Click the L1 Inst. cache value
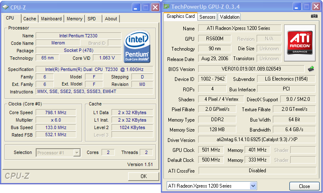This screenshot has height=193, width=323. [x=132, y=120]
